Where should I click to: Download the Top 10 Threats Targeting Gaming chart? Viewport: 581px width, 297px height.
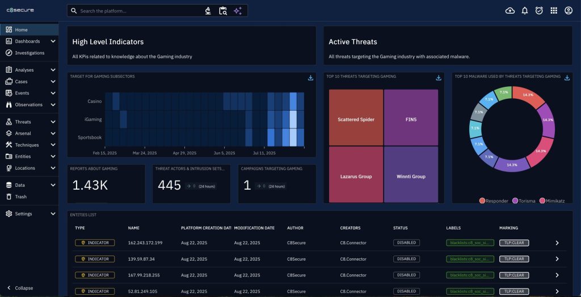(x=439, y=78)
